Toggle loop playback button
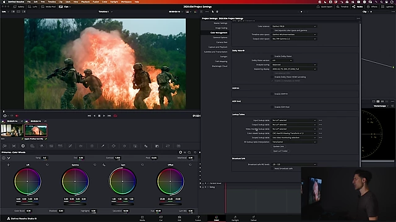 point(115,116)
